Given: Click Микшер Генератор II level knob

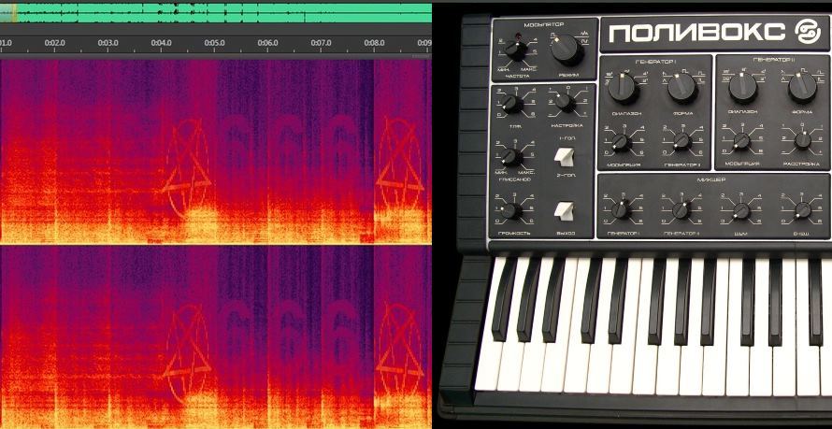Looking at the screenshot, I should (x=681, y=210).
